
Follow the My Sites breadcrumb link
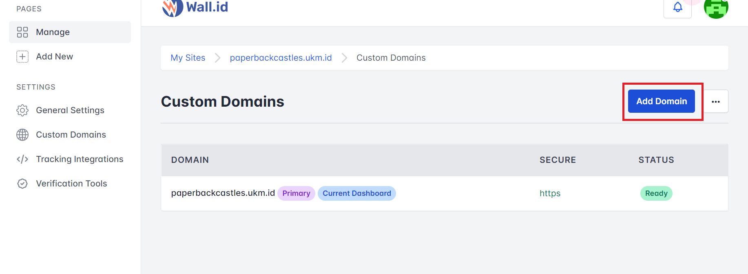pos(188,58)
